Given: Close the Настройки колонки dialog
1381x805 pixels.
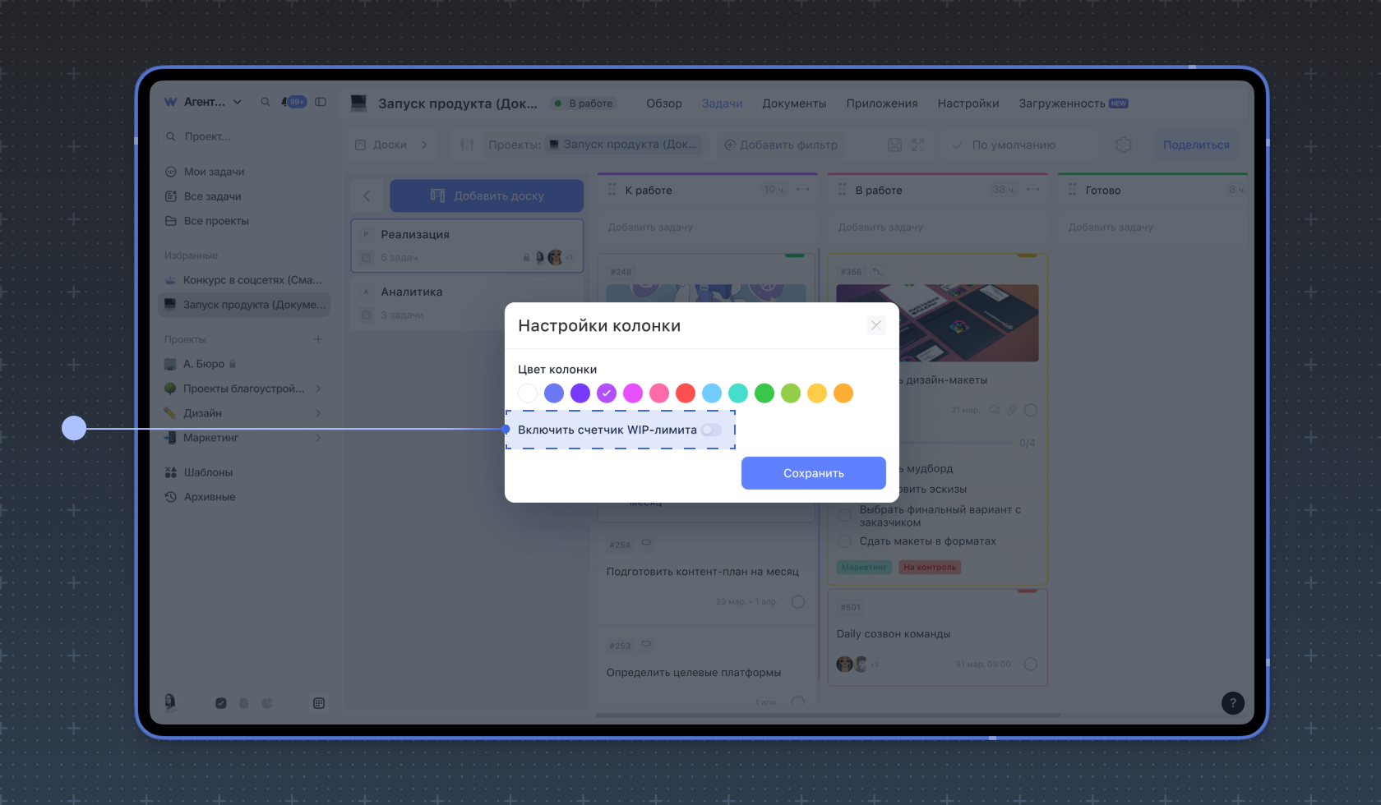Looking at the screenshot, I should tap(875, 325).
